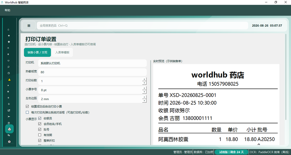Enable 每次打印先弹出系统对话框 checkbox
The image size is (291, 155).
27,112
